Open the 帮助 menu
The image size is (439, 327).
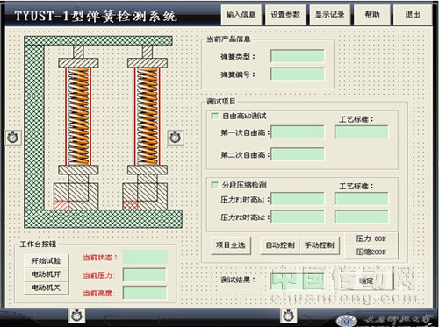pos(372,14)
